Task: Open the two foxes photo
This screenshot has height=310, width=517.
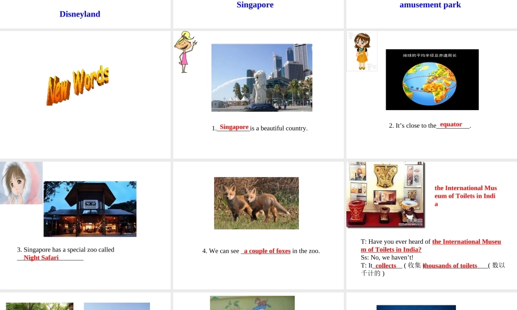Action: (256, 203)
